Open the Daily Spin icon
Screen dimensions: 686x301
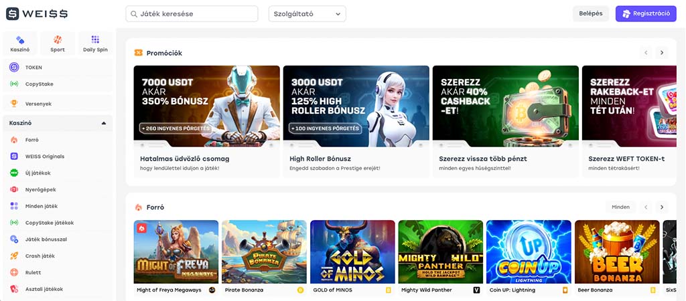click(x=95, y=39)
